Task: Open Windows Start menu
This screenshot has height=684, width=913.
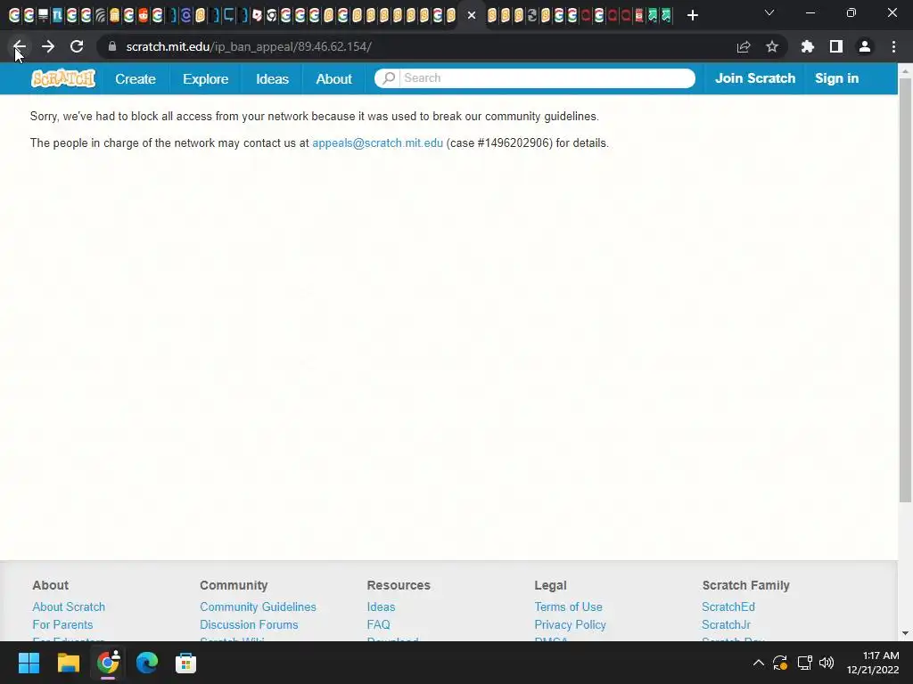Action: (x=29, y=663)
